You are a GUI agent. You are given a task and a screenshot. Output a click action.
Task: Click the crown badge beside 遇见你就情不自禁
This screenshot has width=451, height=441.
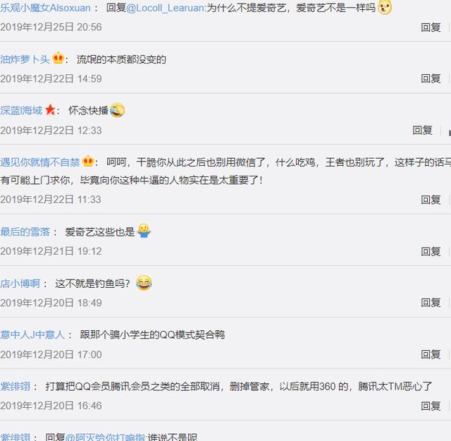coord(88,161)
